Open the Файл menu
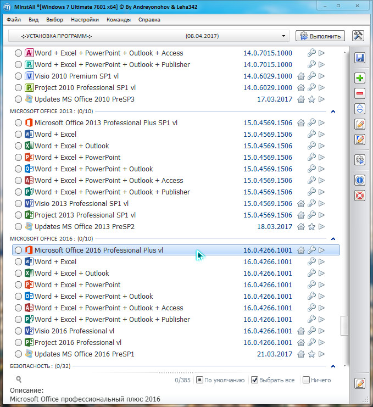Image resolution: width=373 pixels, height=407 pixels. 14,20
